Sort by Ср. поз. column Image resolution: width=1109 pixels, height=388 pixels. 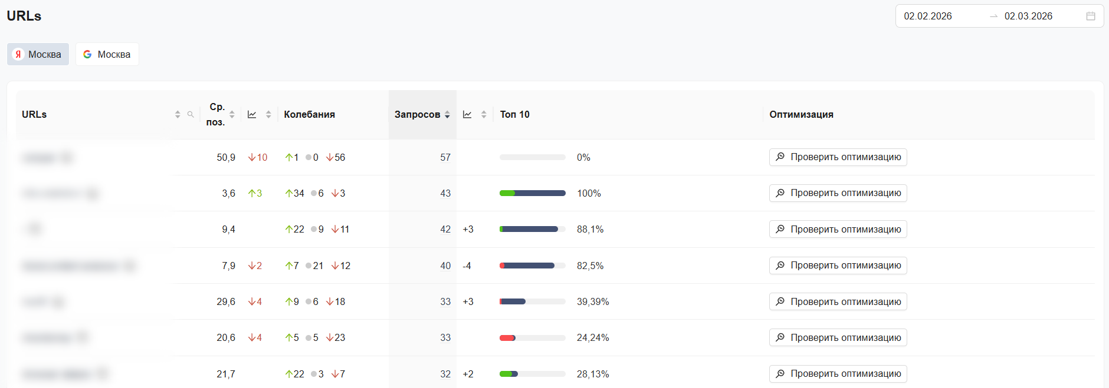232,114
